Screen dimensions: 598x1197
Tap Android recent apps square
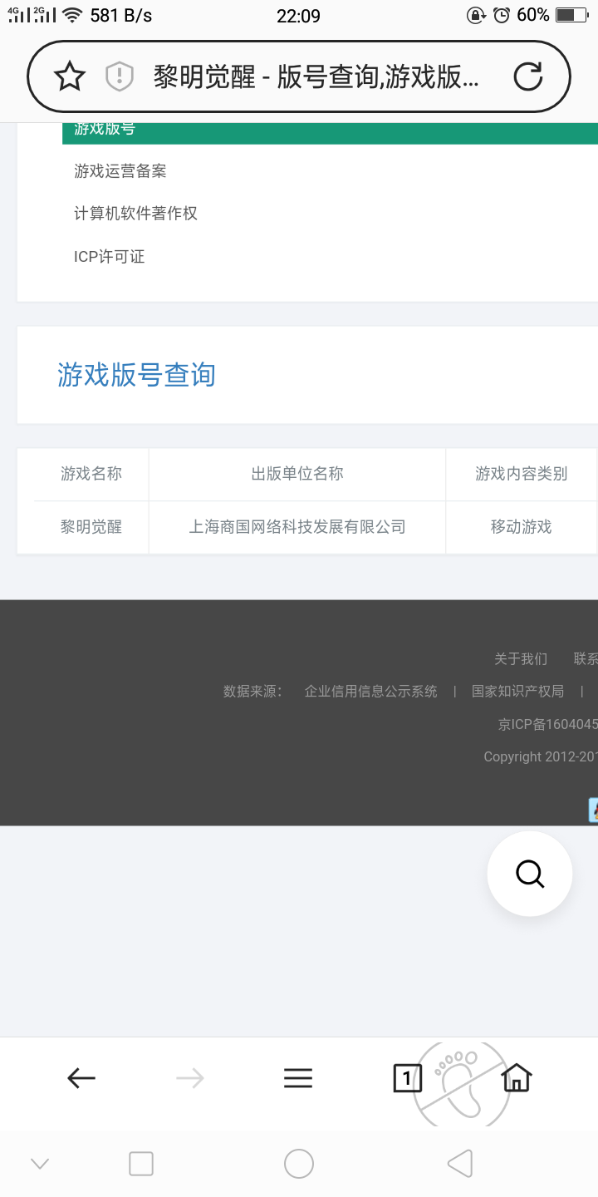[x=141, y=1164]
